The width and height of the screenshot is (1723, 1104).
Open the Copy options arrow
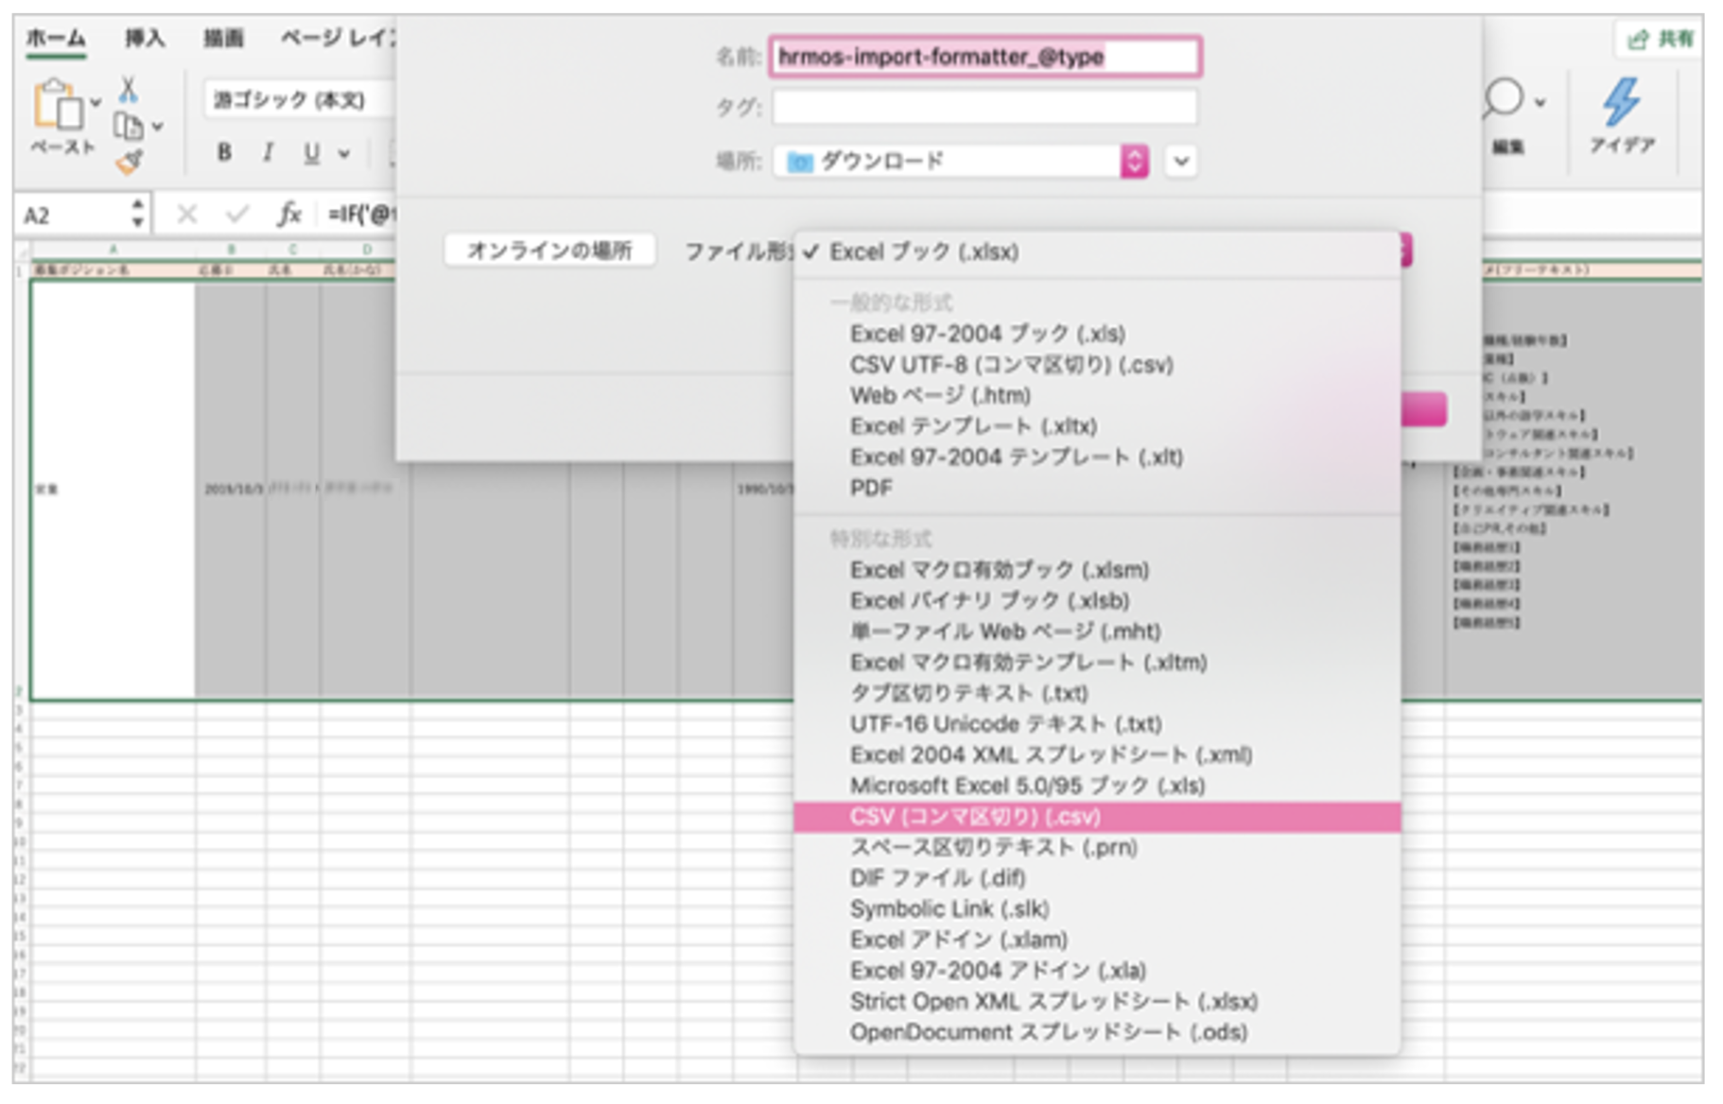click(157, 126)
